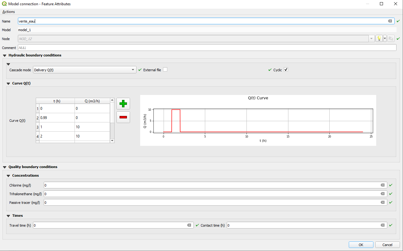
Task: Click the Chlorine (mg/l) input field
Action: tap(215, 185)
